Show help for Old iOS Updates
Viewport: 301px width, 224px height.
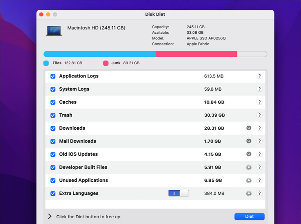pyautogui.click(x=259, y=154)
